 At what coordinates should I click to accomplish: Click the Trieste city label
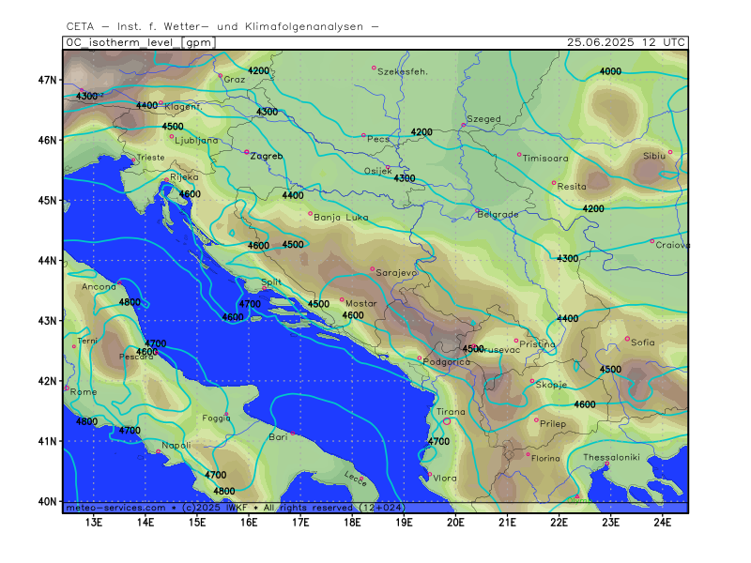click(x=150, y=158)
